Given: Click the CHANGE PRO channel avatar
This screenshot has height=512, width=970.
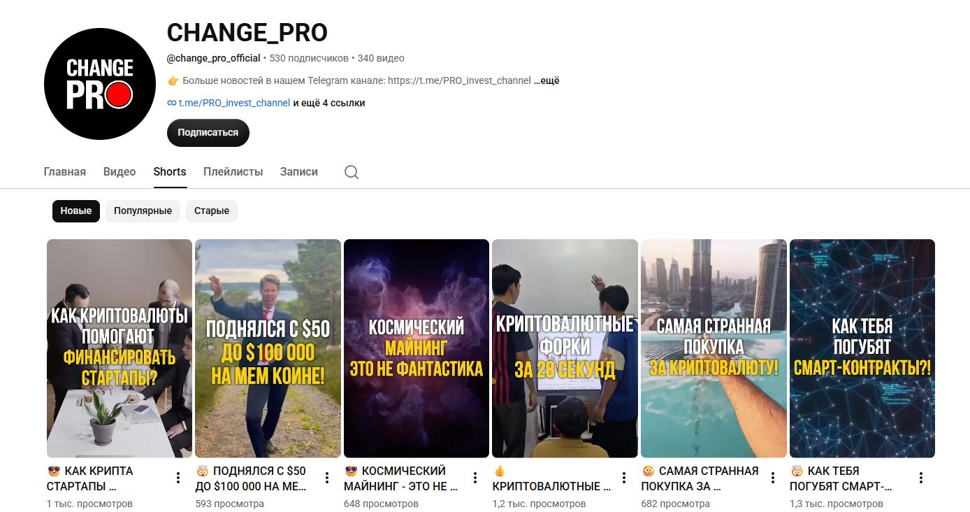Looking at the screenshot, I should 99,84.
